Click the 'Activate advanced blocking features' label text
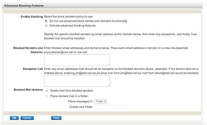Viewport: 207px width, 125px height. [72, 26]
